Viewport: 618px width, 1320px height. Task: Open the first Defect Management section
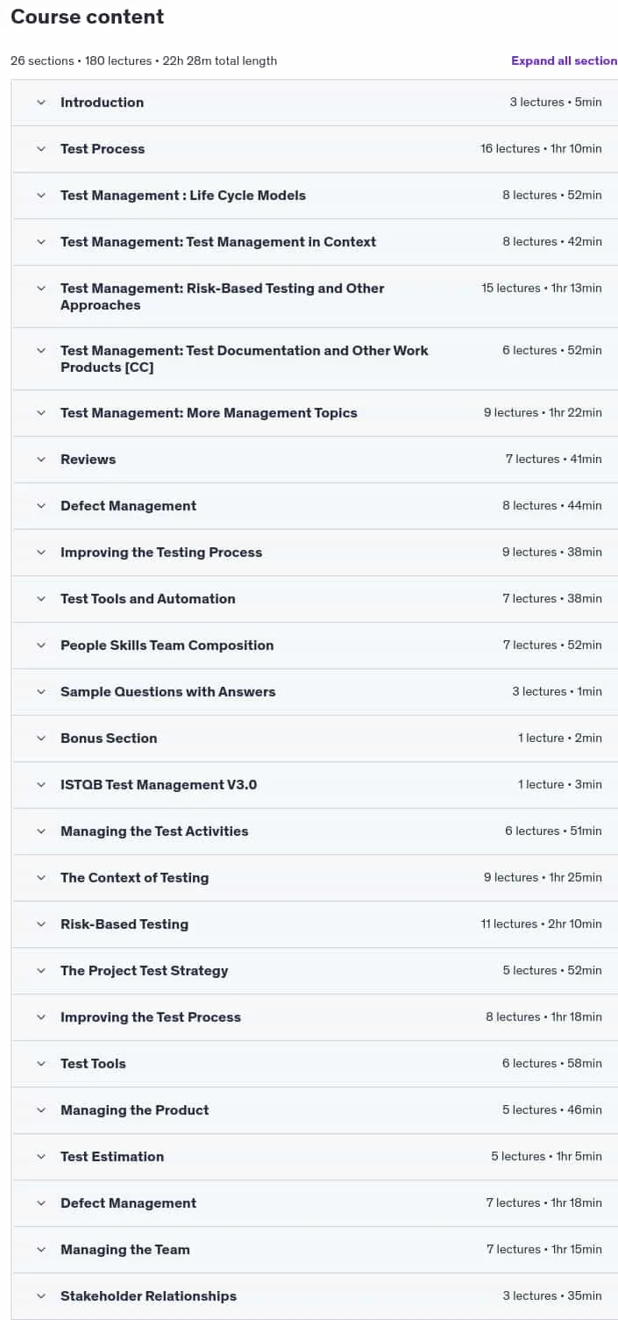(315, 506)
